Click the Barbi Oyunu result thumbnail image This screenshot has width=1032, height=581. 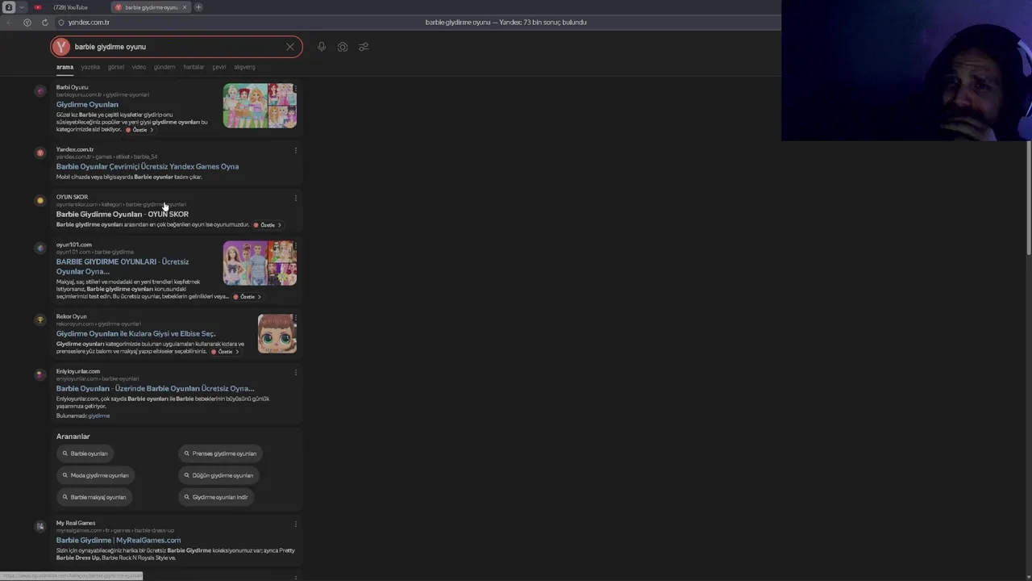point(260,106)
